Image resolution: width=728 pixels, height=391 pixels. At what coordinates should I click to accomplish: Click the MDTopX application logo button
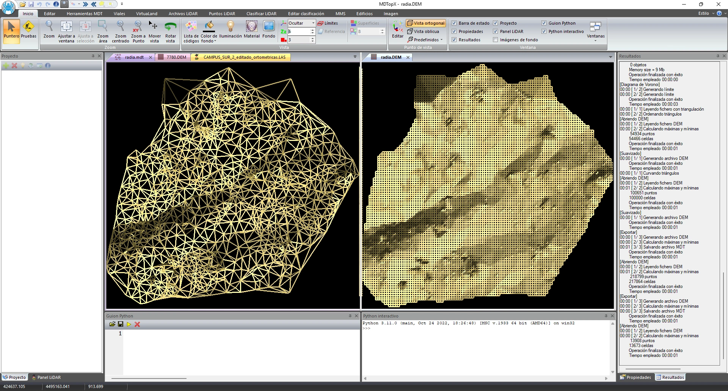pos(8,7)
